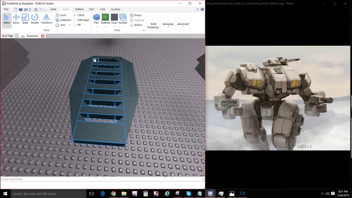This screenshot has height=198, width=352.
Task: Close the Start Page tab
Action: (16, 36)
